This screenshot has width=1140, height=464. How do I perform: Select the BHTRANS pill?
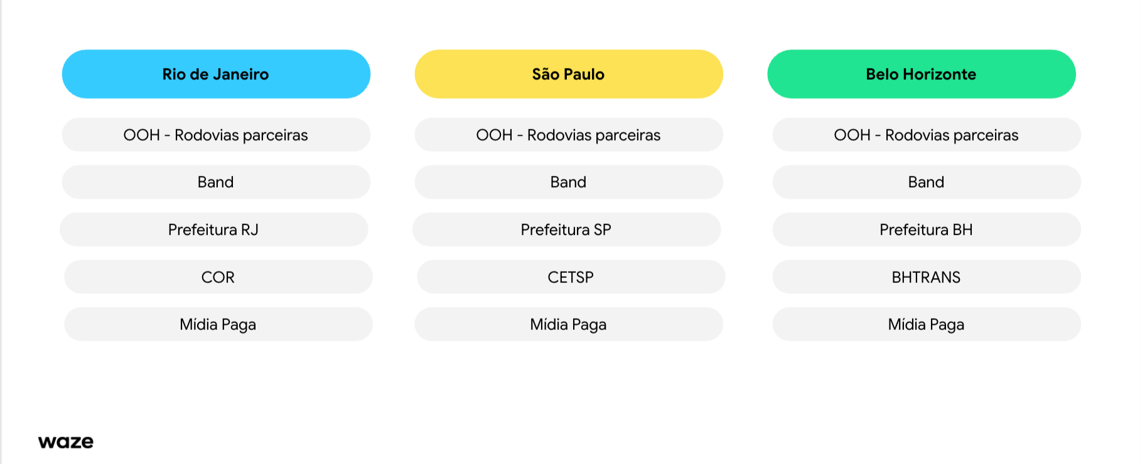(x=927, y=277)
